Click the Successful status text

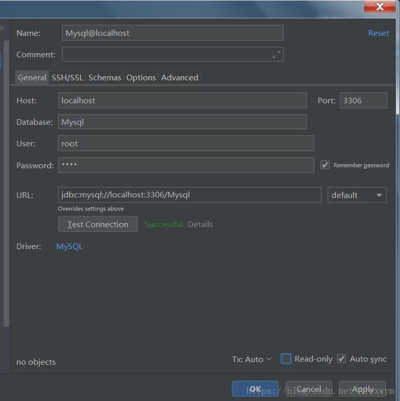point(164,224)
